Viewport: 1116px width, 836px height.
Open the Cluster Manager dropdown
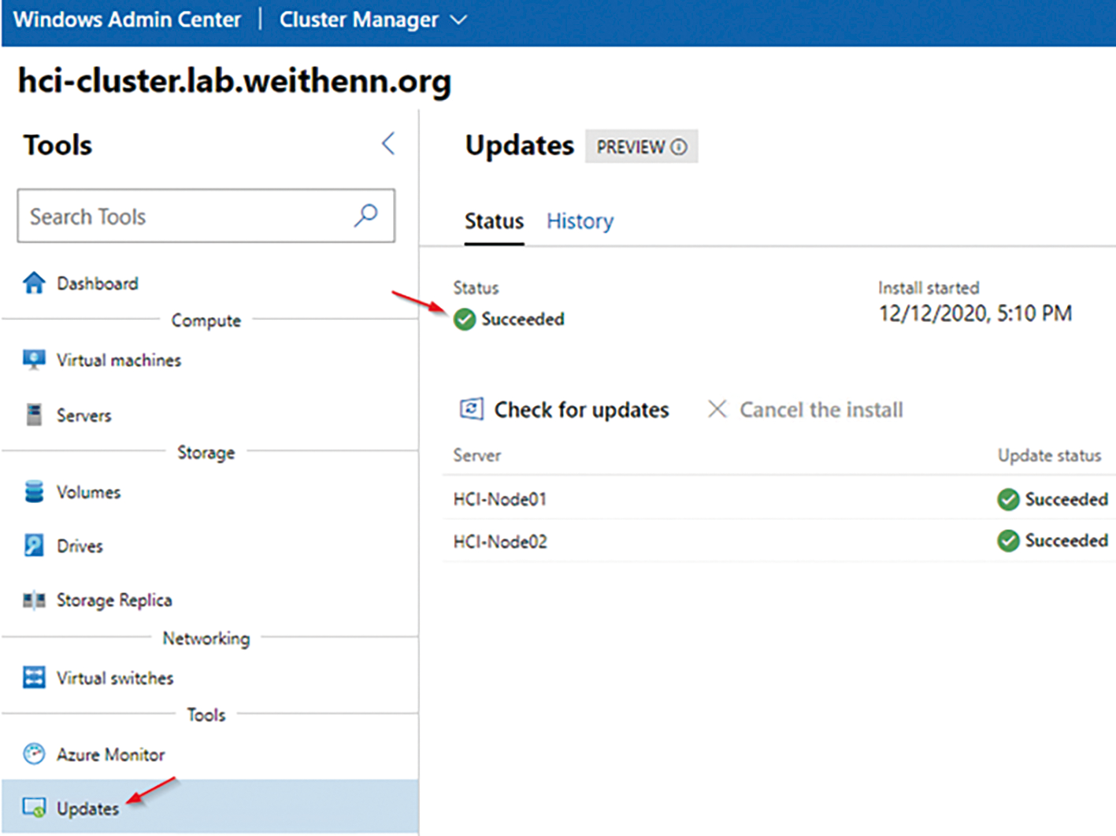373,20
